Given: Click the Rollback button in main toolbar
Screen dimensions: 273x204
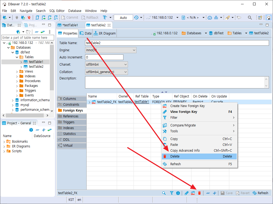Looking at the screenshot, I should [x=90, y=18].
